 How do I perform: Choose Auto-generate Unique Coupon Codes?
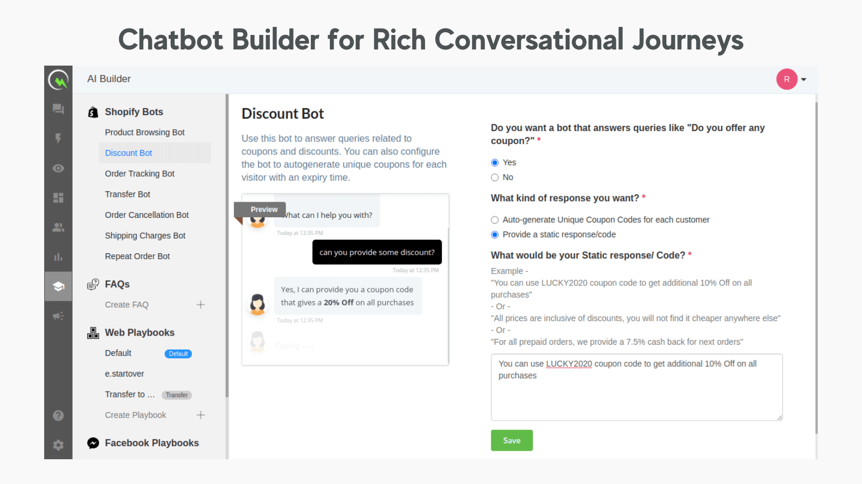click(x=495, y=219)
